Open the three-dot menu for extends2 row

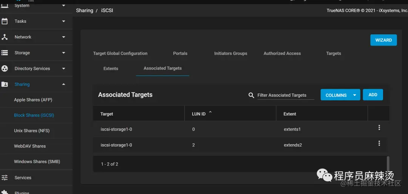pyautogui.click(x=379, y=143)
